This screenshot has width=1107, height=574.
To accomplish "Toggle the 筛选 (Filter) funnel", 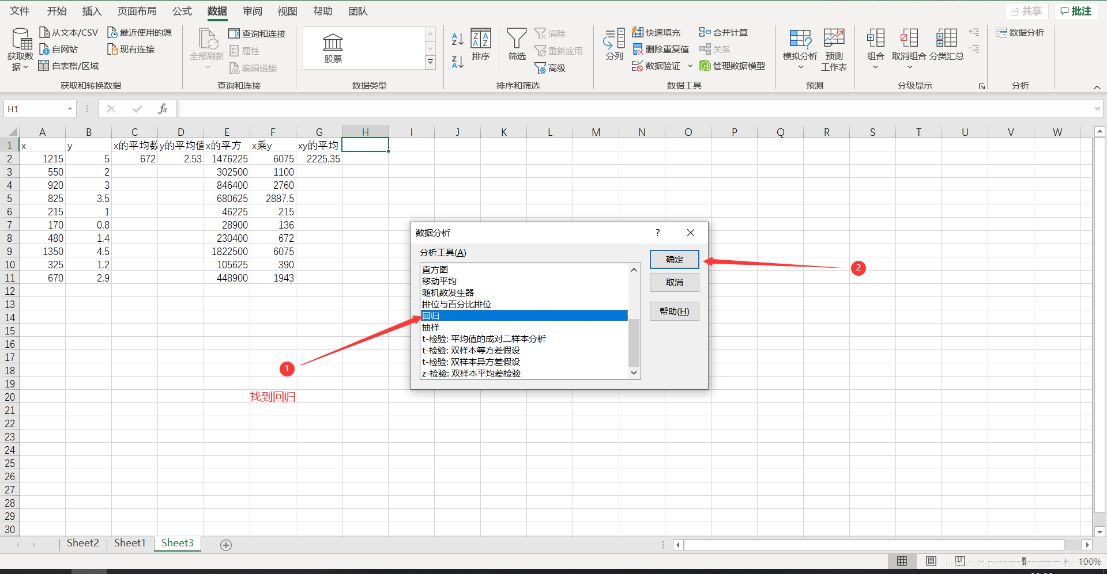I will (x=517, y=45).
